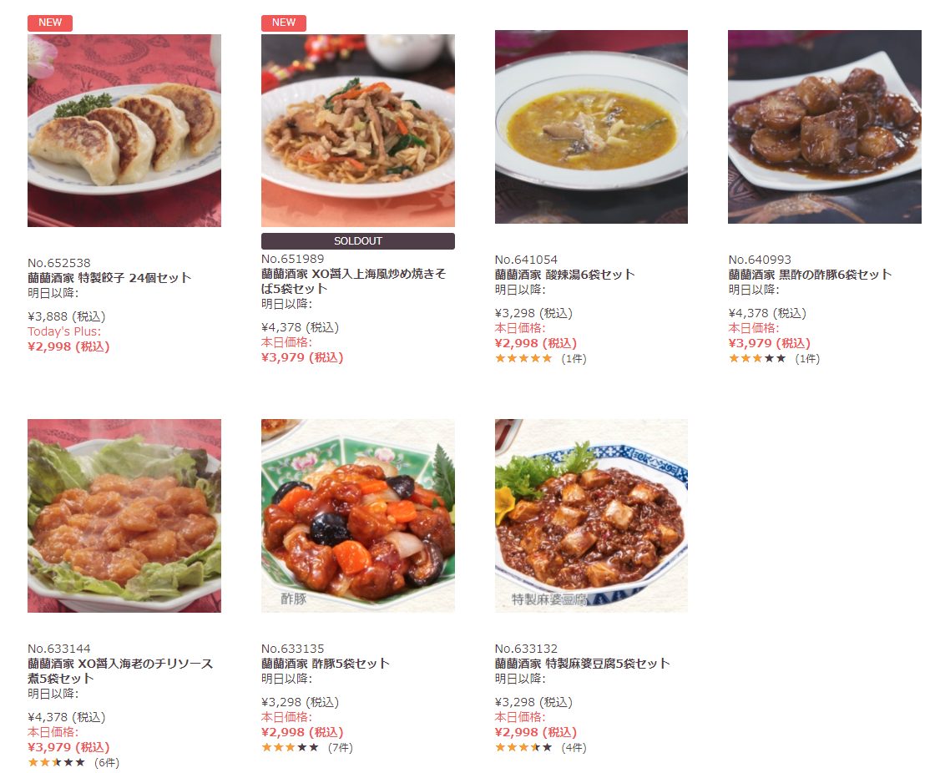Click the SOLDOUT label under the fried noodles
935x773 pixels.
(358, 241)
